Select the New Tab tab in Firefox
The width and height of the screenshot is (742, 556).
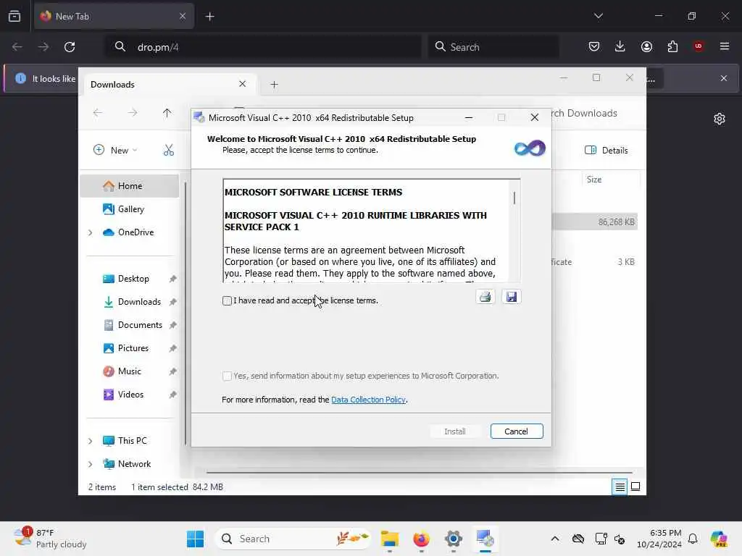point(114,16)
